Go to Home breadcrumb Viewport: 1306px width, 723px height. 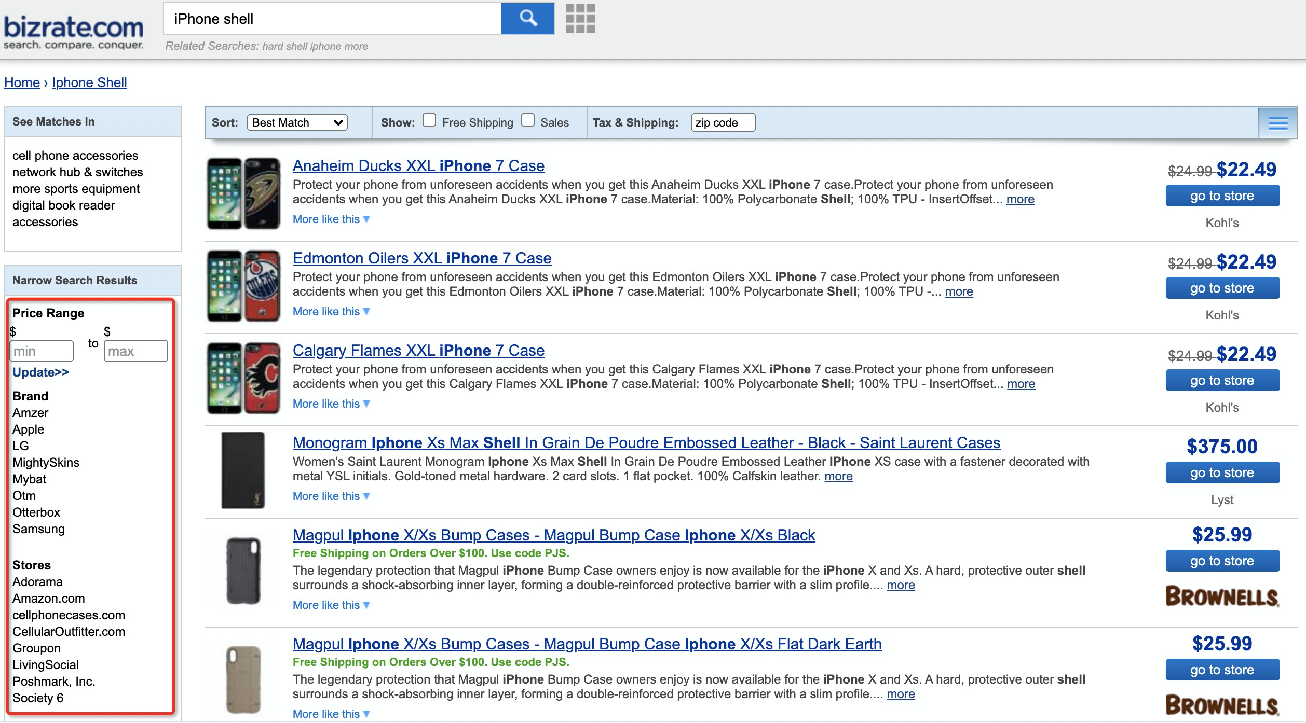(x=22, y=82)
